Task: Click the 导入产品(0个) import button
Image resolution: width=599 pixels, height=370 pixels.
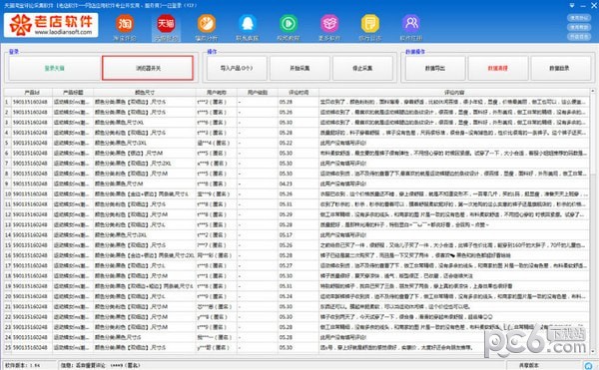Action: point(237,68)
